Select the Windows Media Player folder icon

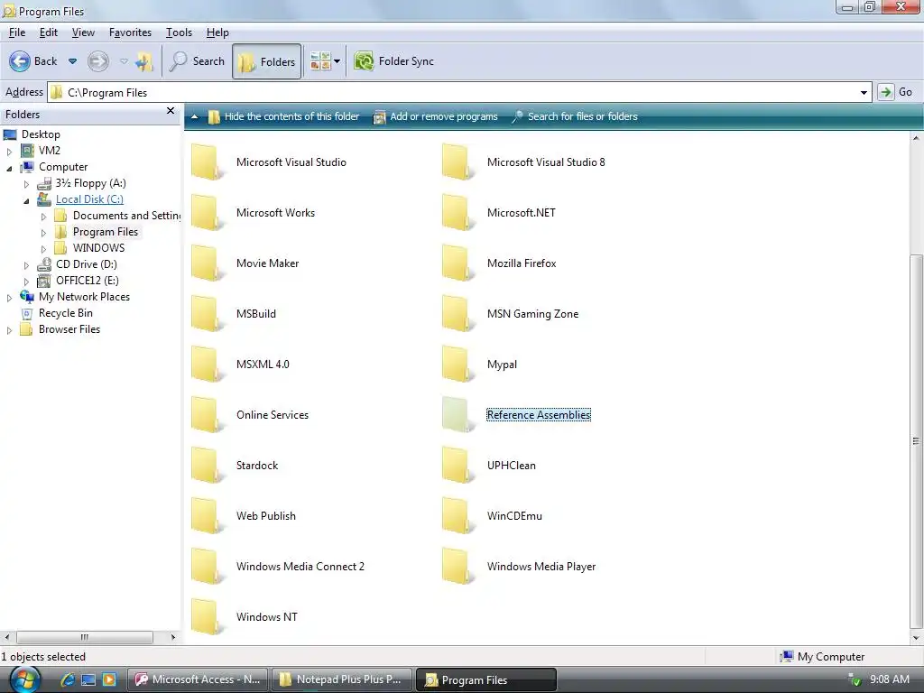coord(457,567)
